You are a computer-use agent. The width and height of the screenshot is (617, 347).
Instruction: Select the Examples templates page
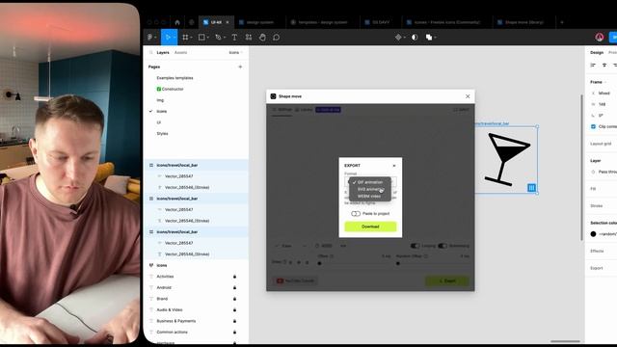click(x=174, y=78)
